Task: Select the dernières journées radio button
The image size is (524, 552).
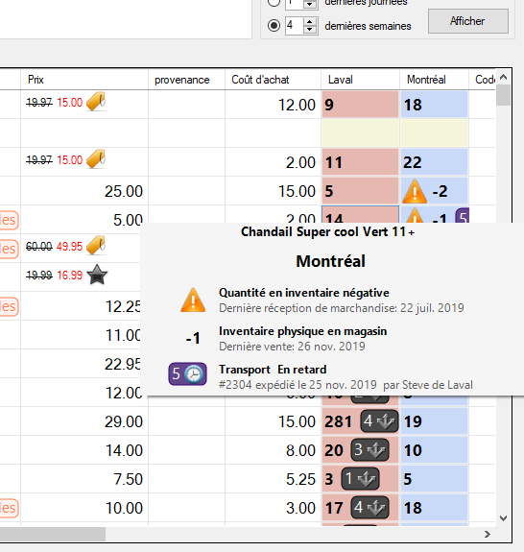Action: [x=274, y=3]
